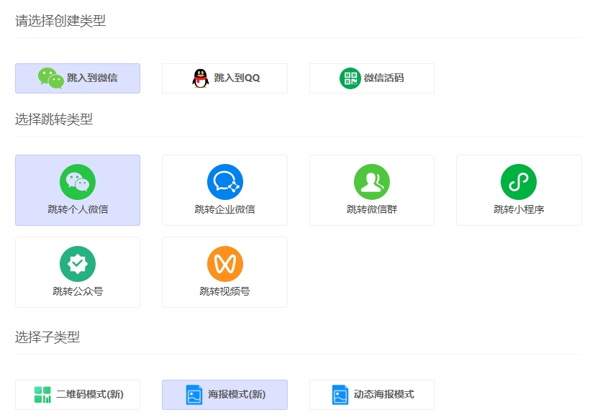
Task: Click the QQ penguin icon
Action: [200, 78]
